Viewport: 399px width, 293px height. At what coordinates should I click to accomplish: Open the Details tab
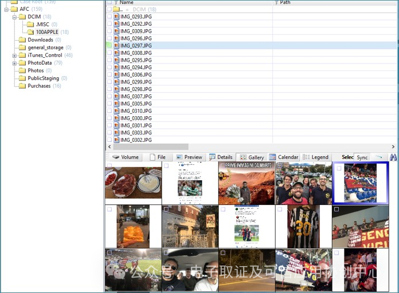pos(221,157)
